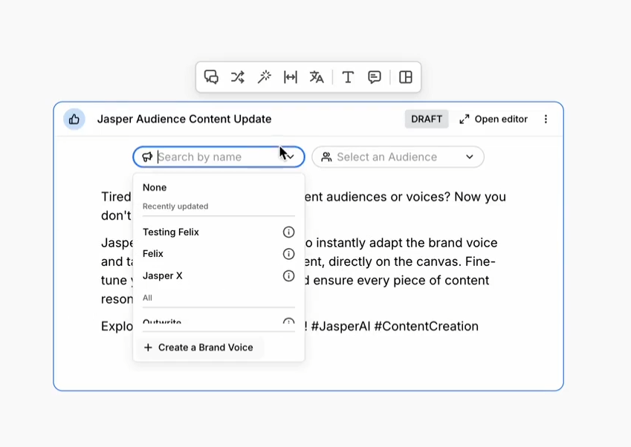Choose the Testing Felix brand voice
Viewport: 631px width, 447px height.
[171, 232]
